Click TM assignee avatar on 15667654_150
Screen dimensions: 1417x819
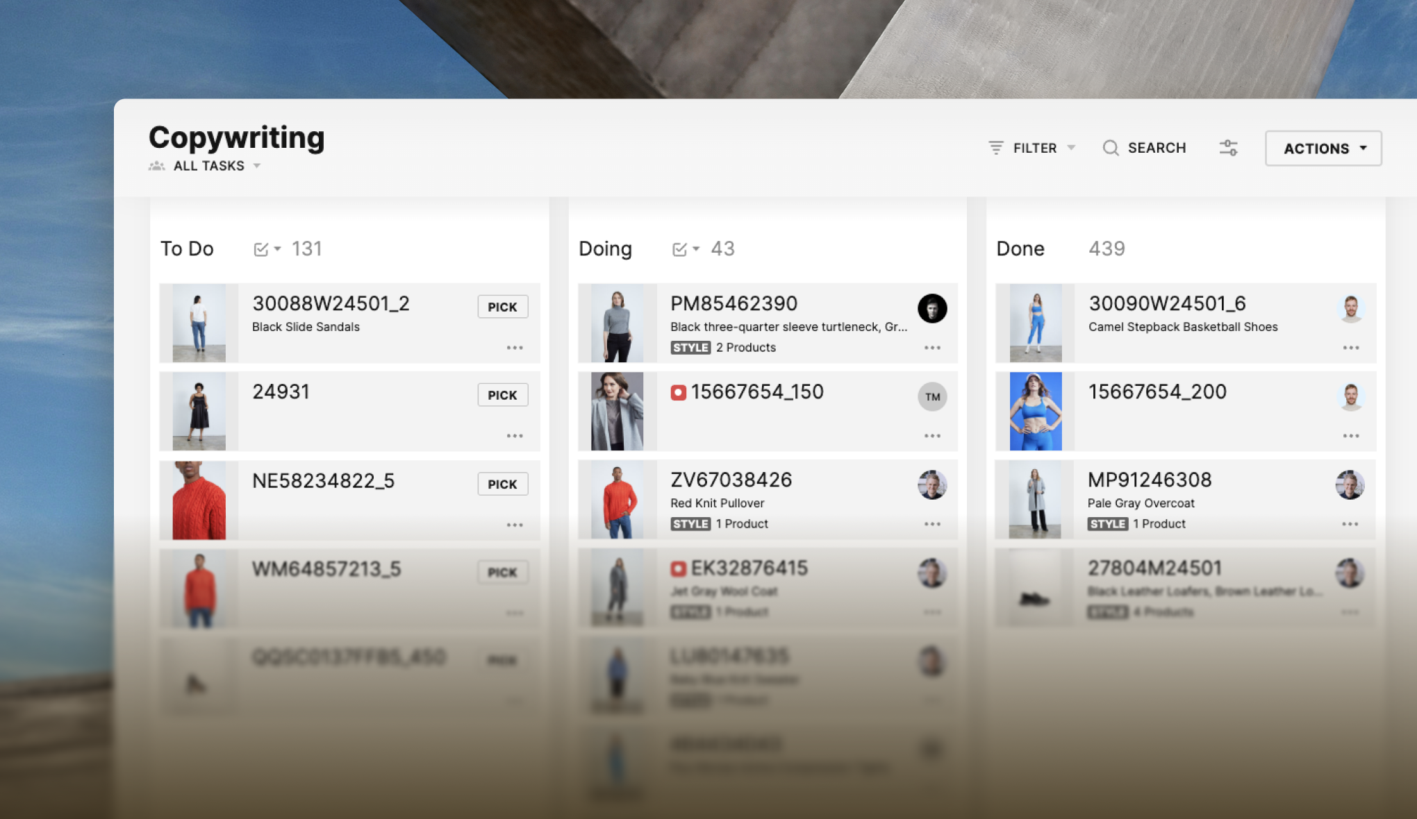[x=932, y=397]
